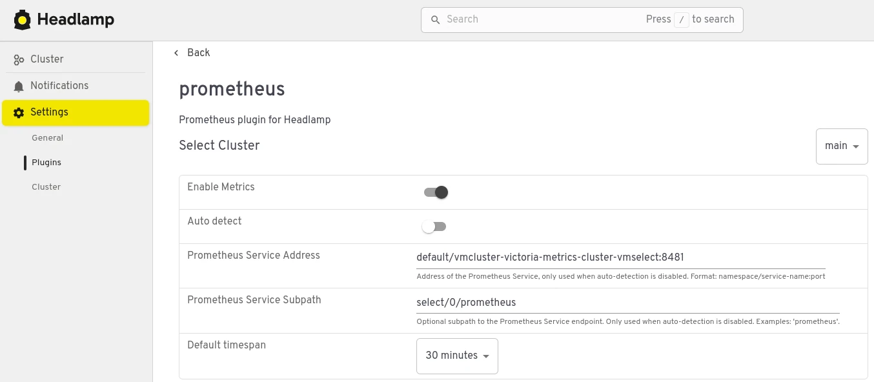
Task: Click Notifications in the sidebar
Action: (x=59, y=86)
